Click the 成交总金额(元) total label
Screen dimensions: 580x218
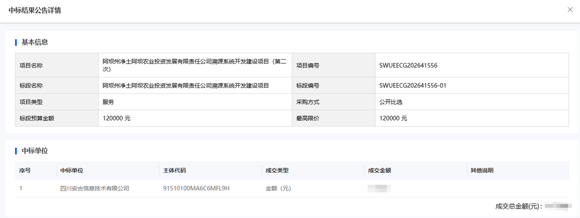pos(518,206)
